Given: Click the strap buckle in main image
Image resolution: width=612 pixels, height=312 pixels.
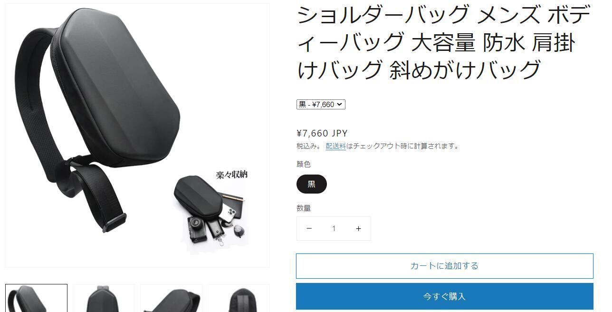Looking at the screenshot, I should pos(115,223).
